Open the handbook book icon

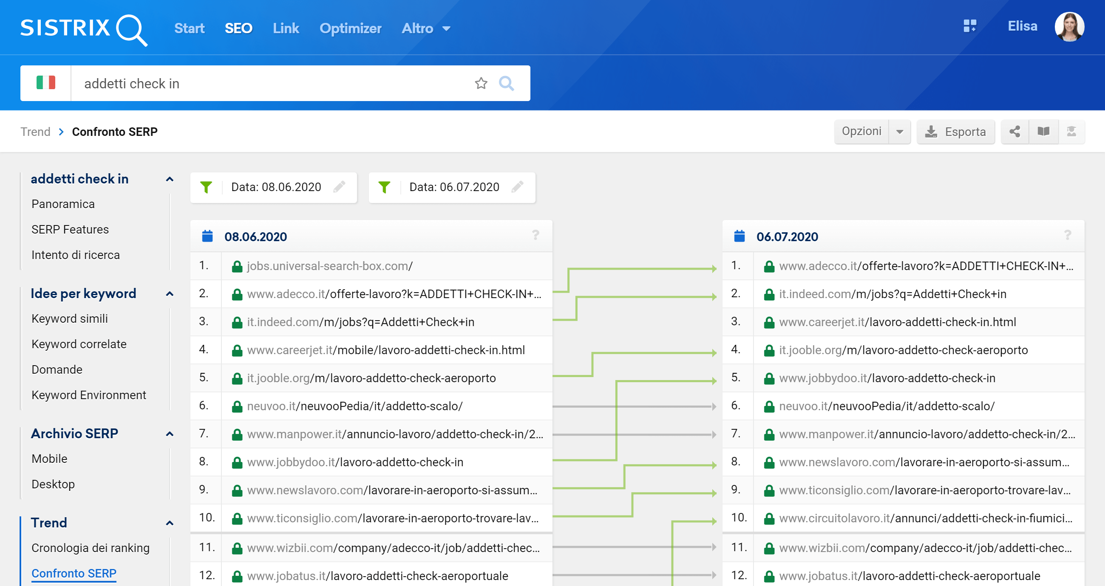[x=1043, y=132]
